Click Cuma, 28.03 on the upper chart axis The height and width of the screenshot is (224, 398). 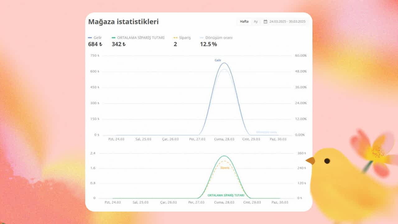(224, 139)
